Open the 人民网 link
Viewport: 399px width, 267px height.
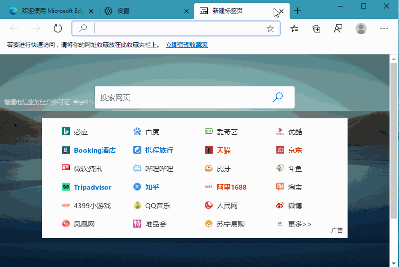click(227, 206)
